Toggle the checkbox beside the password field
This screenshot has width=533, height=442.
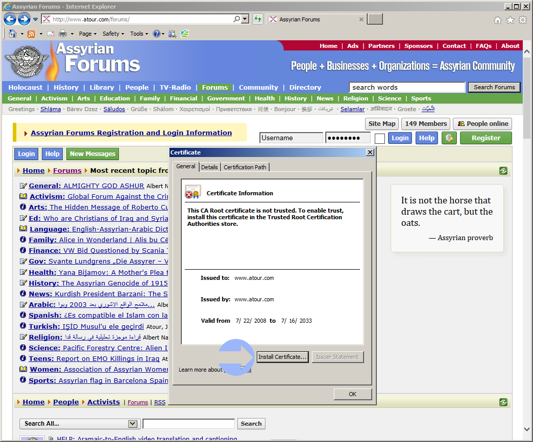tap(380, 138)
